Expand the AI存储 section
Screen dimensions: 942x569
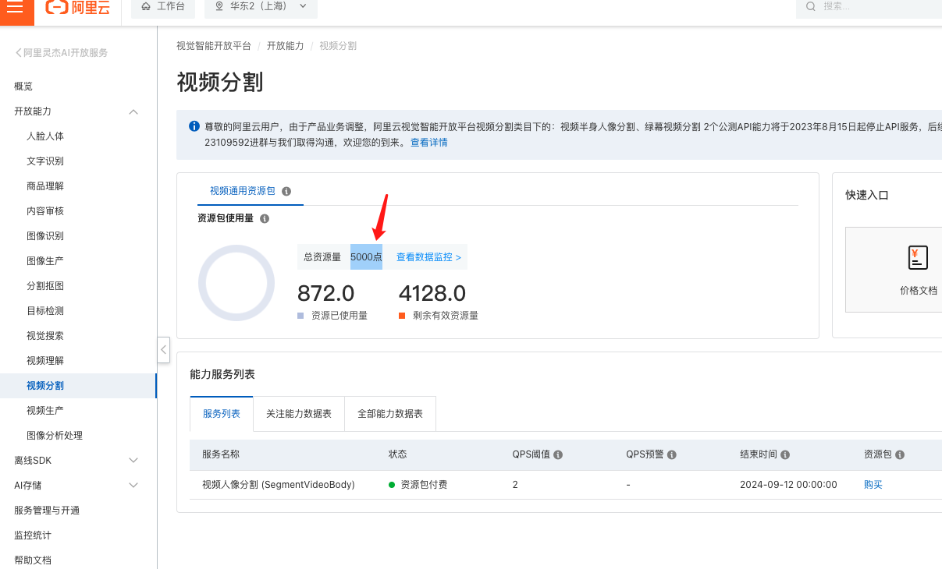click(133, 486)
